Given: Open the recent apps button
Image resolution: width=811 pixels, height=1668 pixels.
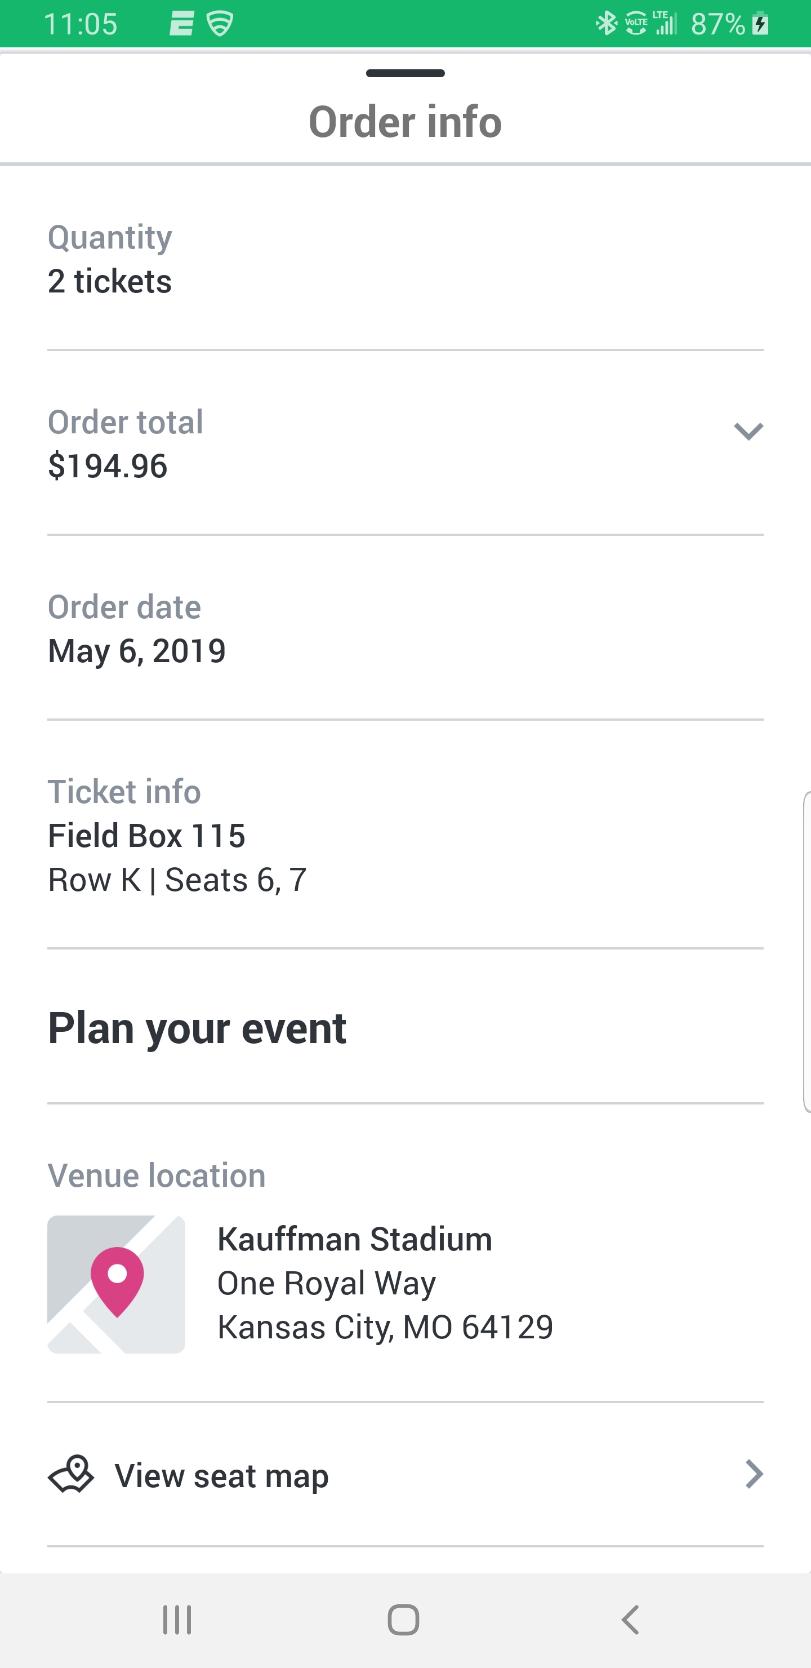Looking at the screenshot, I should [177, 1620].
